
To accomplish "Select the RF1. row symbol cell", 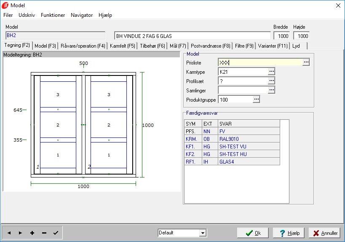I will pos(193,161).
